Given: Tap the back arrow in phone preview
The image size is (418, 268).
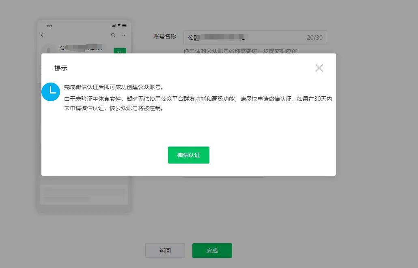Looking at the screenshot, I should tap(42, 35).
